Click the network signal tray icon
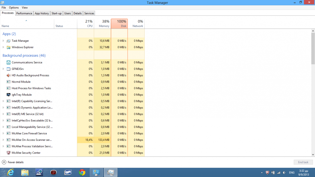This screenshot has width=315, height=177. [x=279, y=173]
